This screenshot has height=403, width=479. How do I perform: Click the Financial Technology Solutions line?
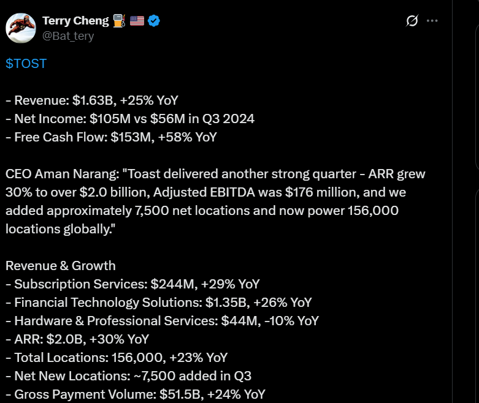tap(158, 303)
